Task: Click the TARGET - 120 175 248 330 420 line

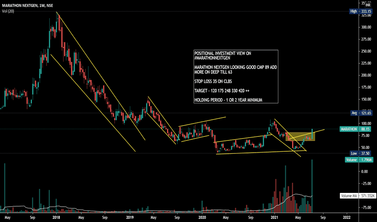Action: [x=222, y=91]
